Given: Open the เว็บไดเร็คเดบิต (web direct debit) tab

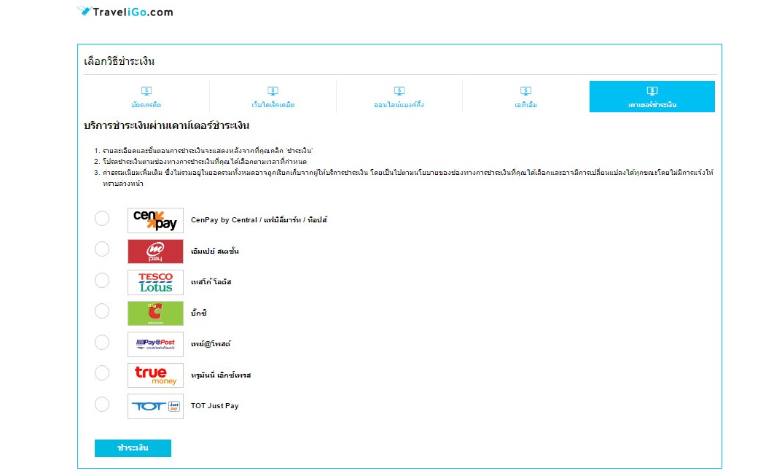Looking at the screenshot, I should pyautogui.click(x=273, y=97).
